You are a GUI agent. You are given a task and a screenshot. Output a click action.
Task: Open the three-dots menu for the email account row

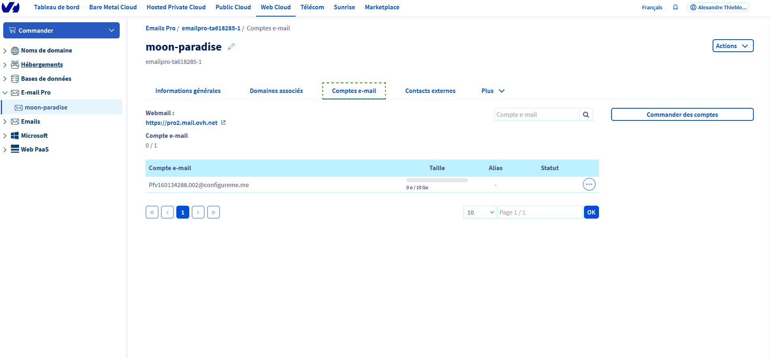pyautogui.click(x=589, y=184)
